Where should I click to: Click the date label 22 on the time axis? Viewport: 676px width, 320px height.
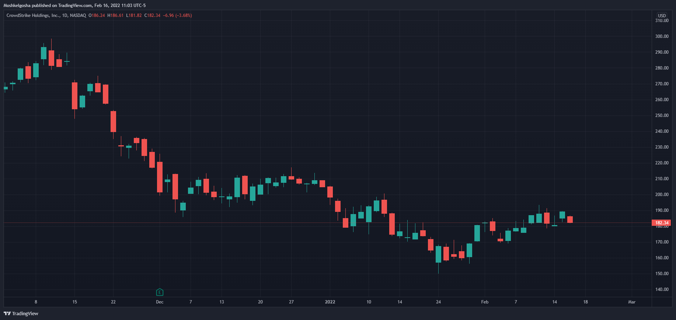(113, 302)
